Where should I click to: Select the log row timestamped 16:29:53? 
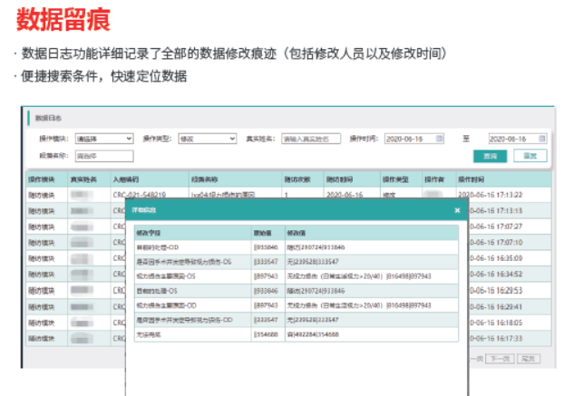[x=288, y=290]
